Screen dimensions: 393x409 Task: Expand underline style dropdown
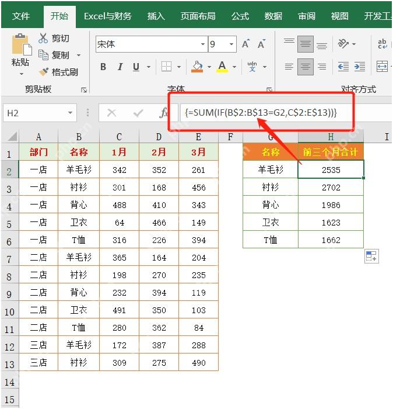(148, 67)
